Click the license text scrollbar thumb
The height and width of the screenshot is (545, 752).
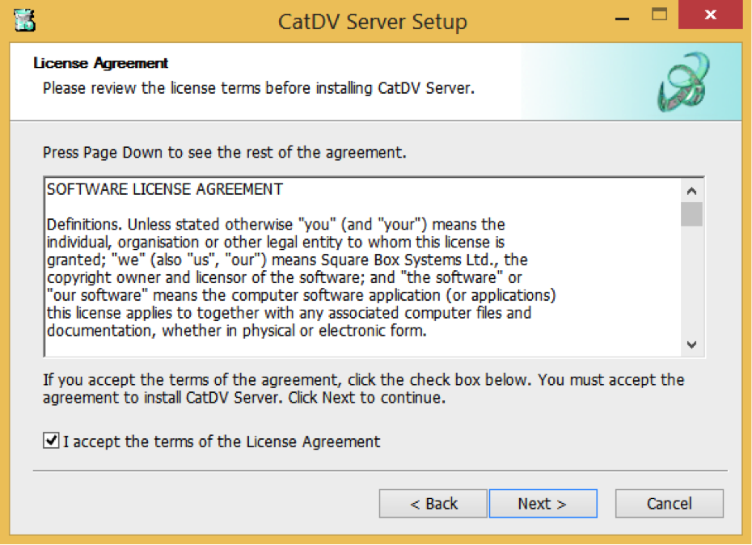pyautogui.click(x=691, y=214)
